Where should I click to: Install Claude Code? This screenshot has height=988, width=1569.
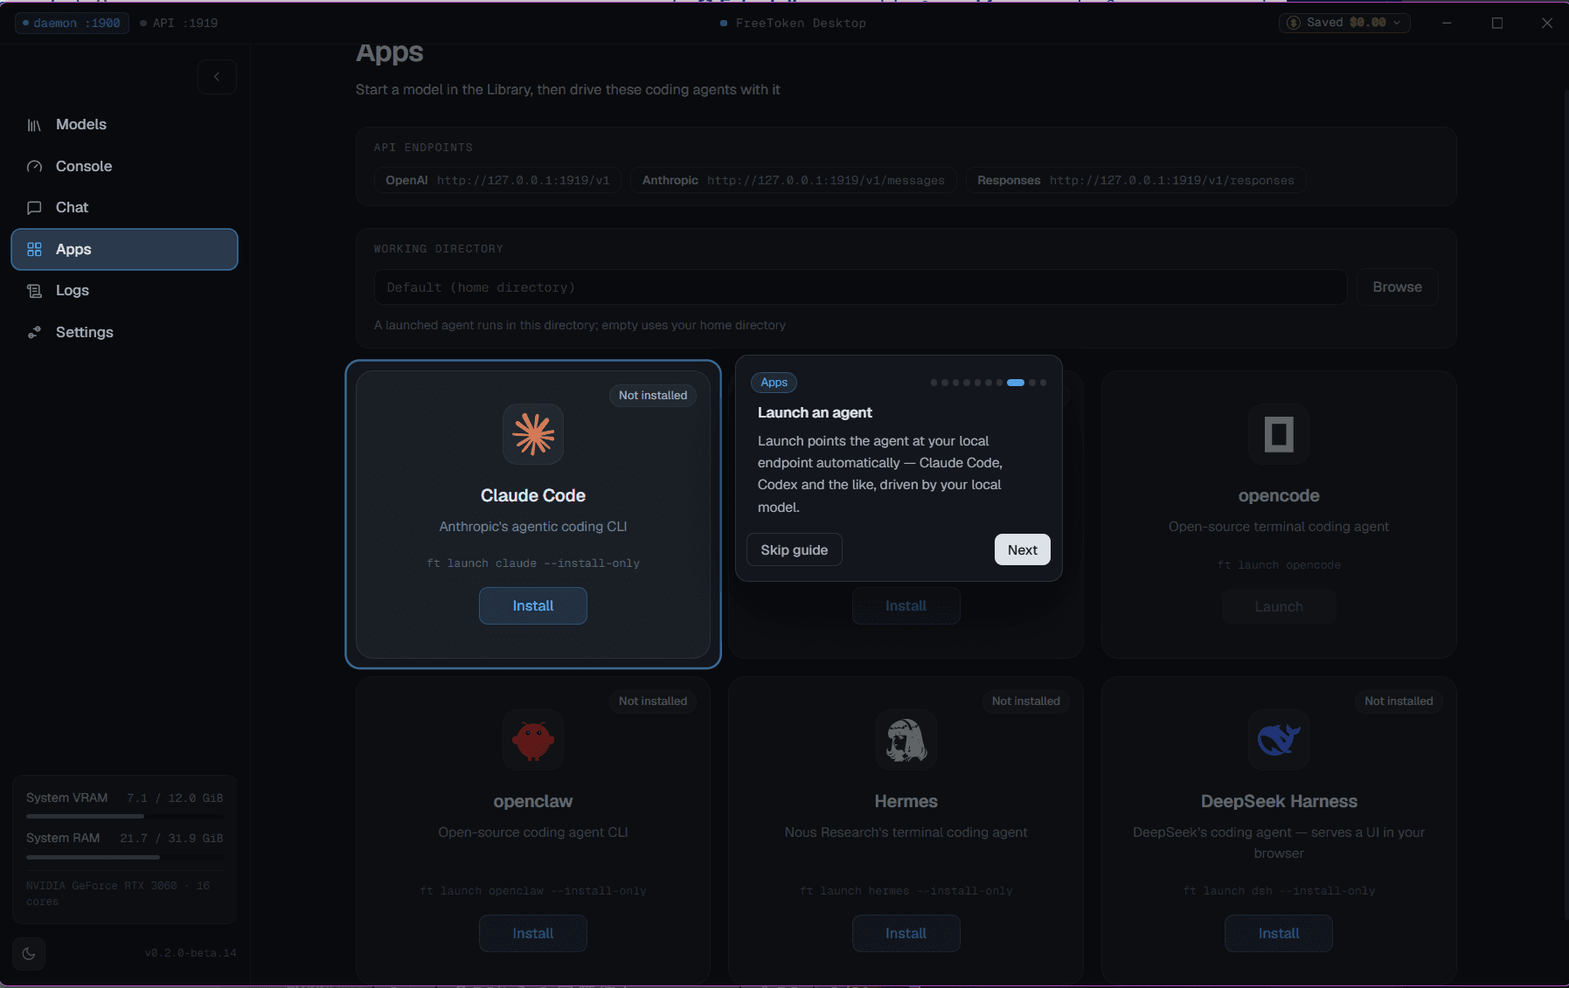533,606
